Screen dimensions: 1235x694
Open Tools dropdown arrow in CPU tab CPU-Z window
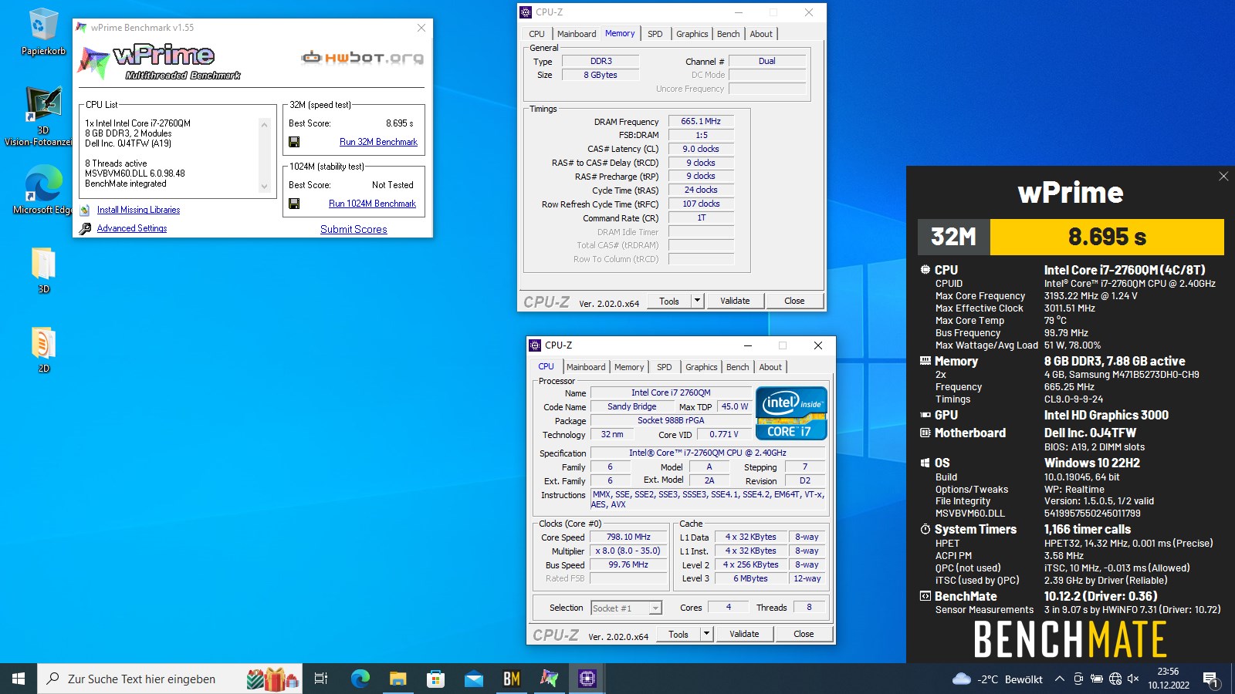706,634
